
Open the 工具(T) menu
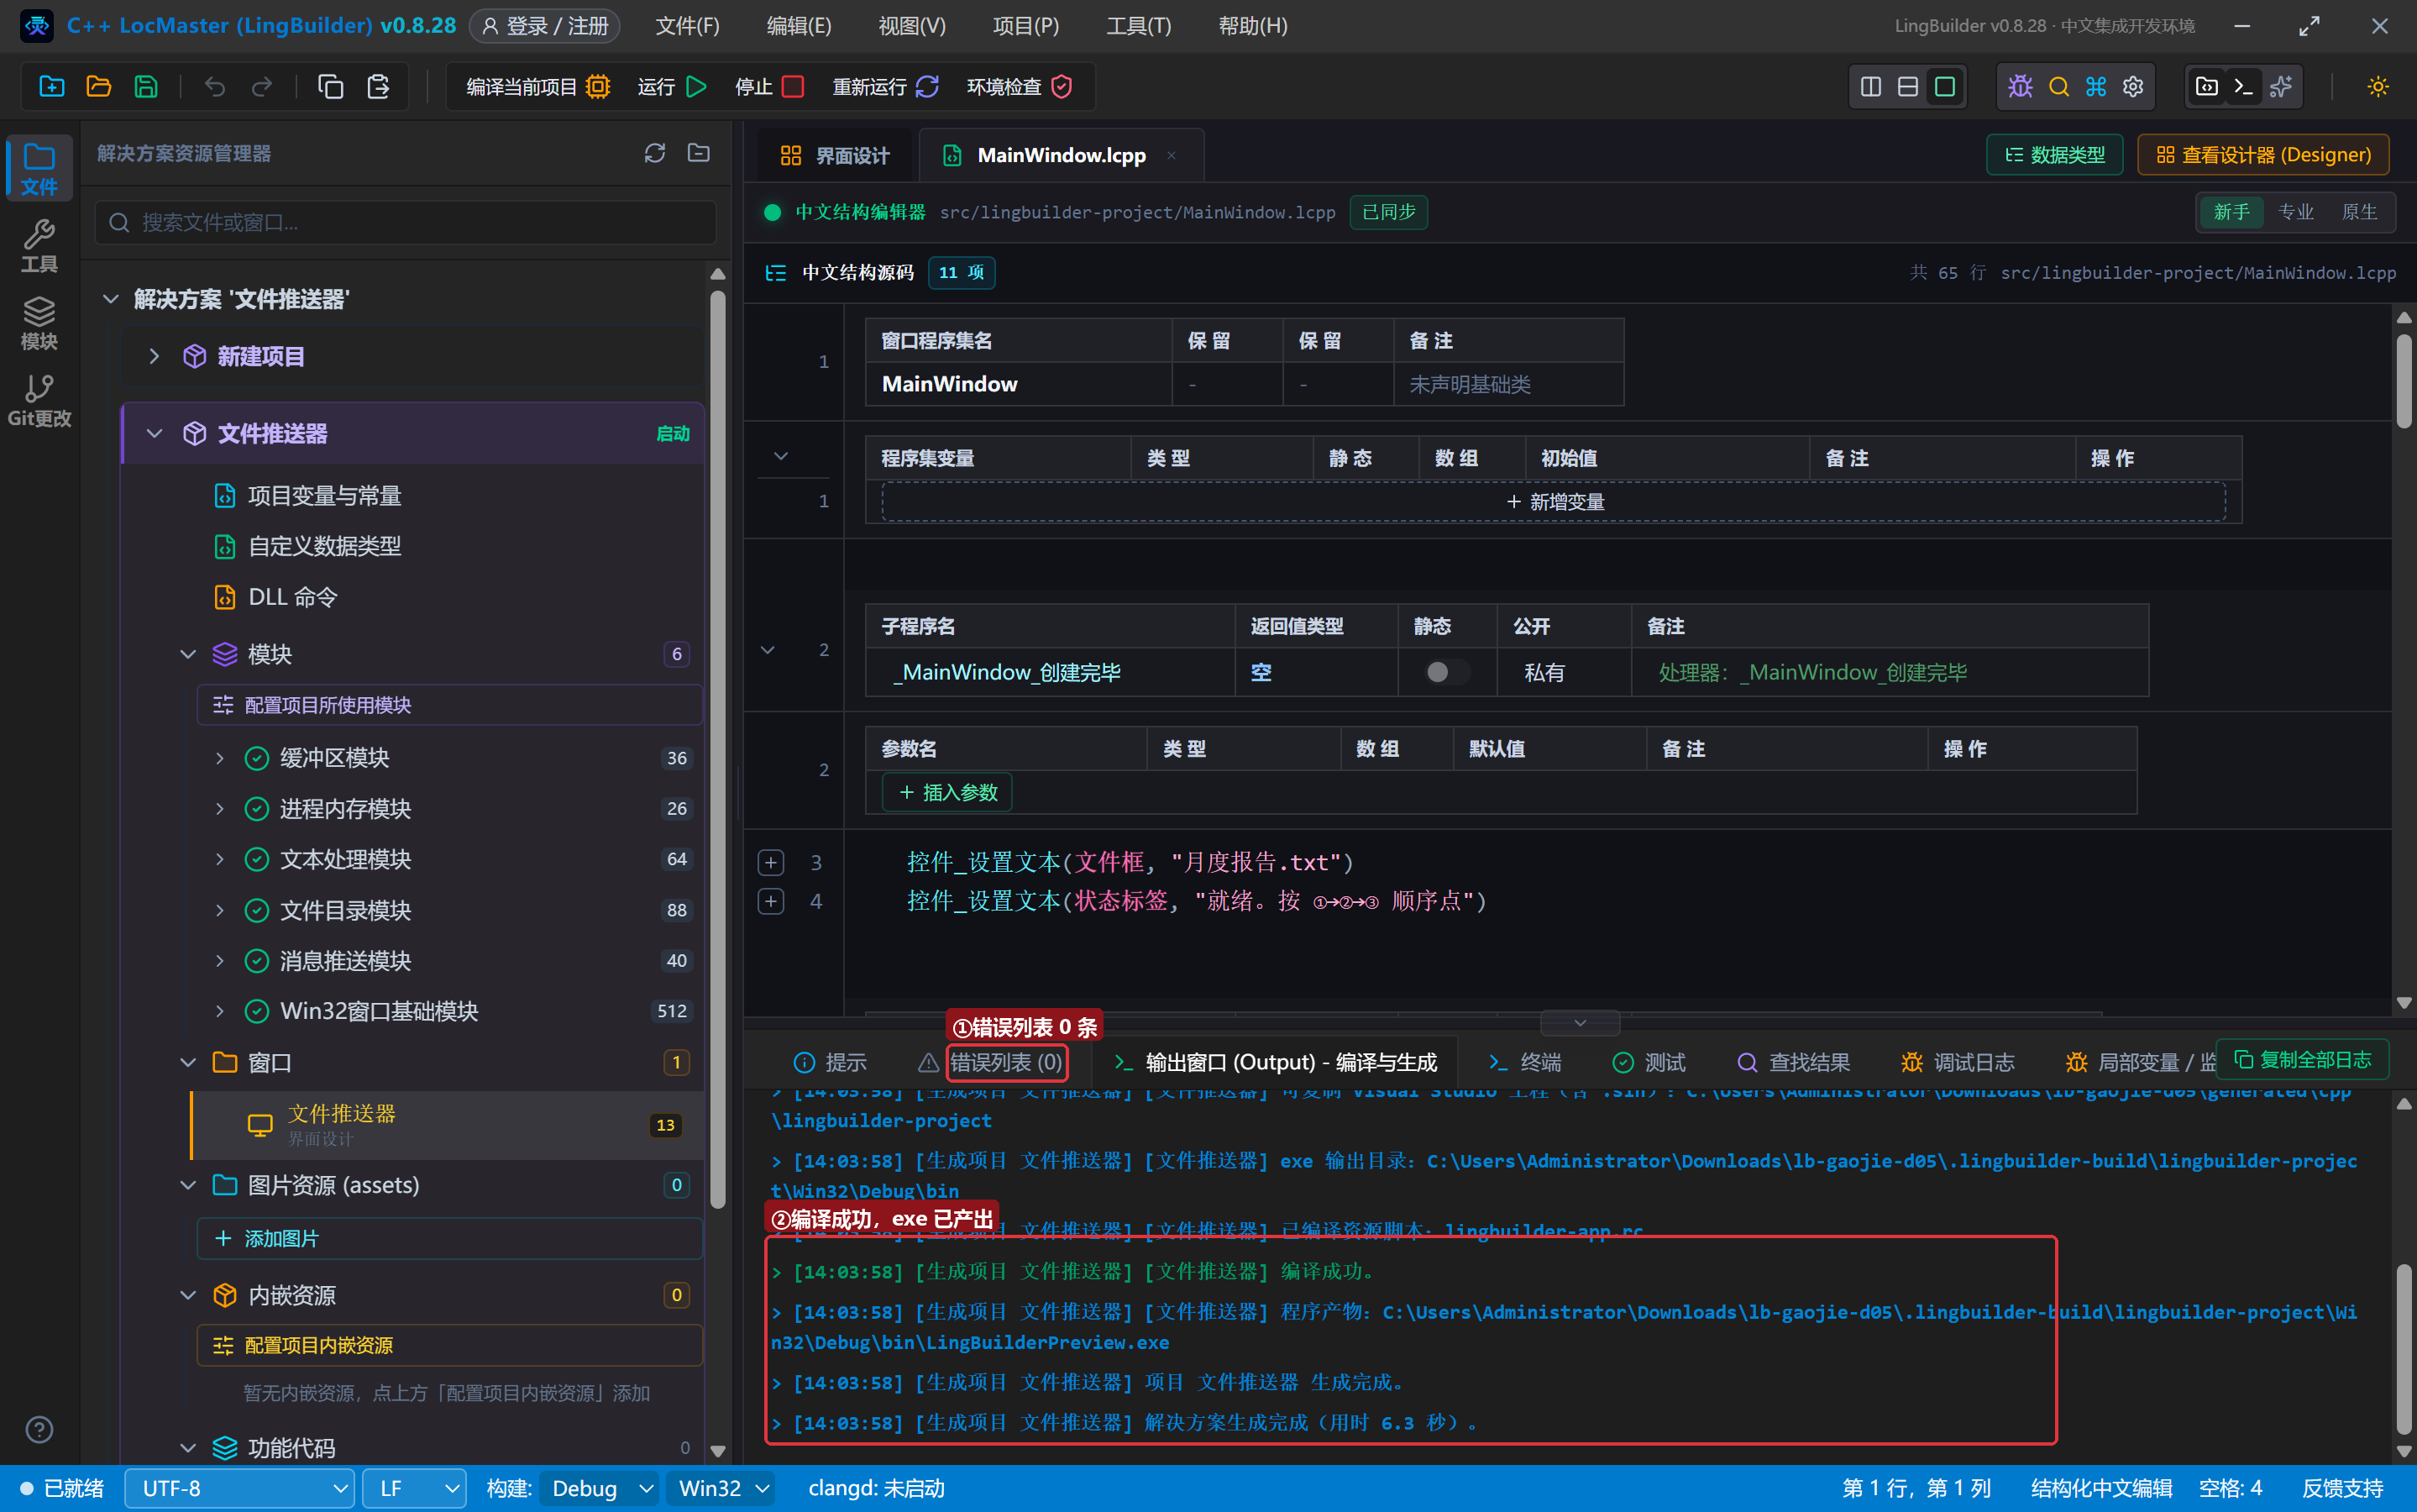1137,26
